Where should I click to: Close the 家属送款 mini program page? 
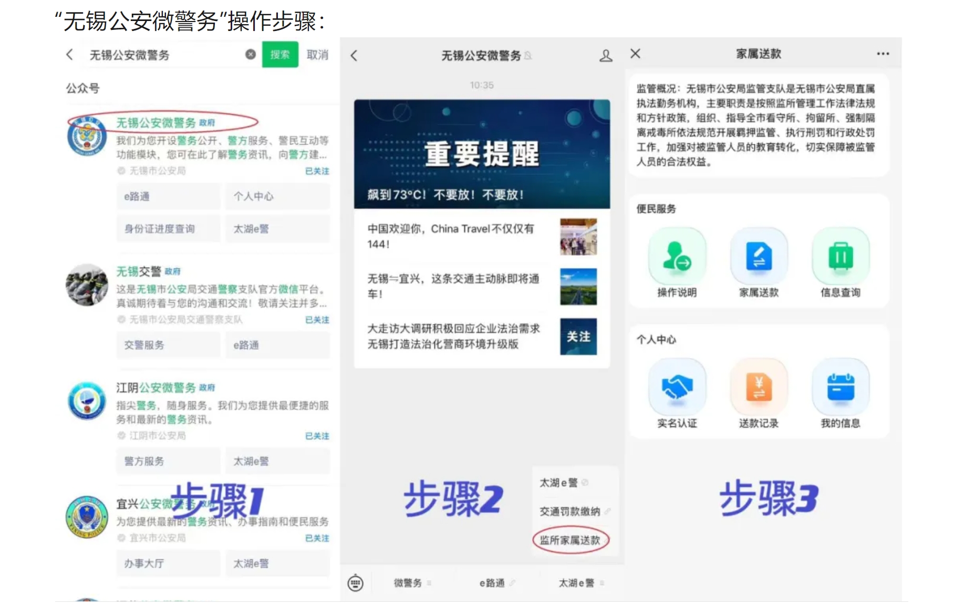(x=635, y=54)
